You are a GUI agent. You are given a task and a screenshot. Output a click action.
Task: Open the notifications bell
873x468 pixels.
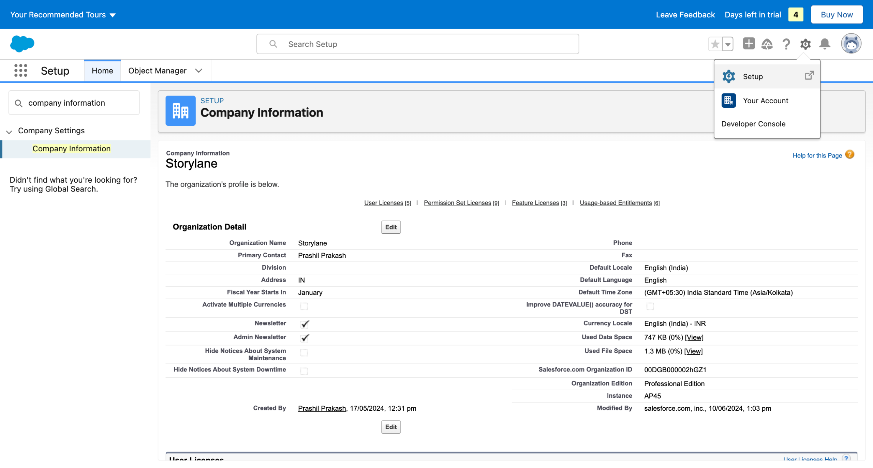tap(825, 44)
